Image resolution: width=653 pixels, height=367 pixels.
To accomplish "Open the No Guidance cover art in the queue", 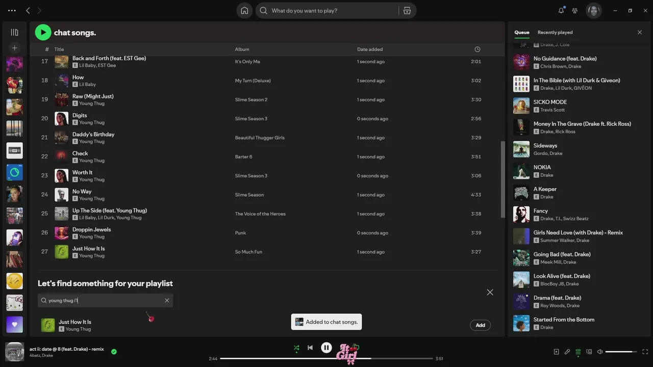I will click(521, 62).
